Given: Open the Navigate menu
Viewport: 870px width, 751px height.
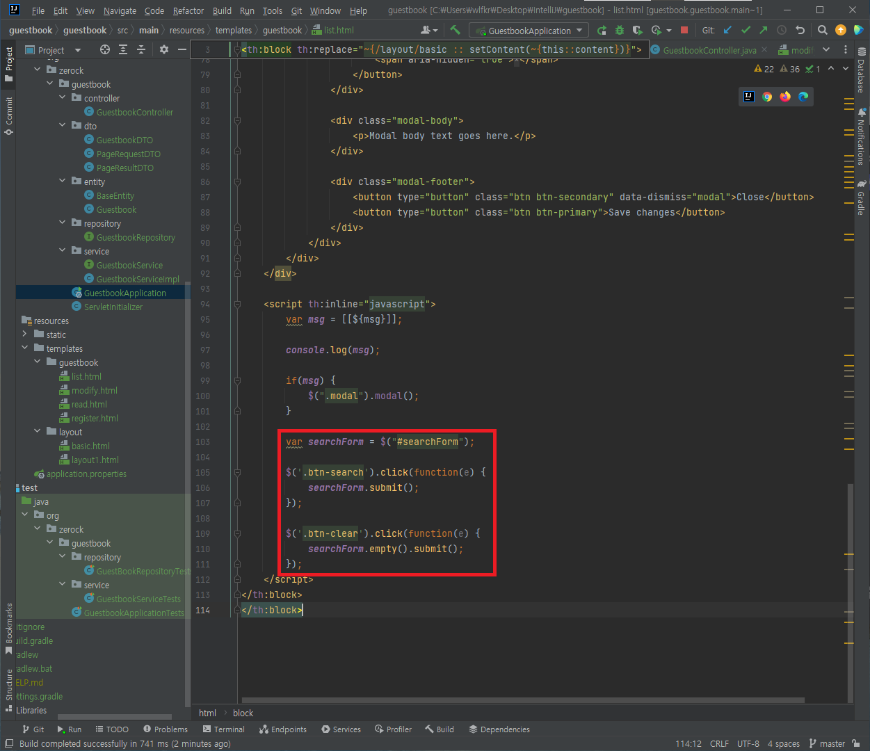Looking at the screenshot, I should (120, 10).
